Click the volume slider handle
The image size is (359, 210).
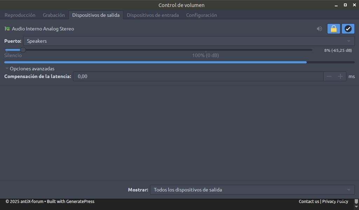pos(23,50)
